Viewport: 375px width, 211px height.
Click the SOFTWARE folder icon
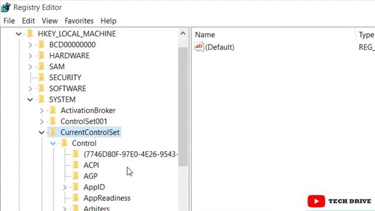tap(42, 89)
